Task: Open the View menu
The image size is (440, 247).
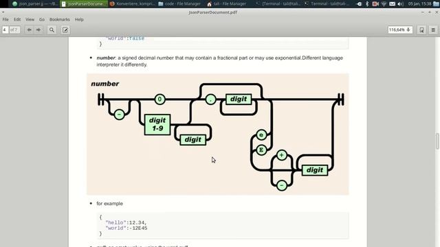Action: click(x=30, y=19)
